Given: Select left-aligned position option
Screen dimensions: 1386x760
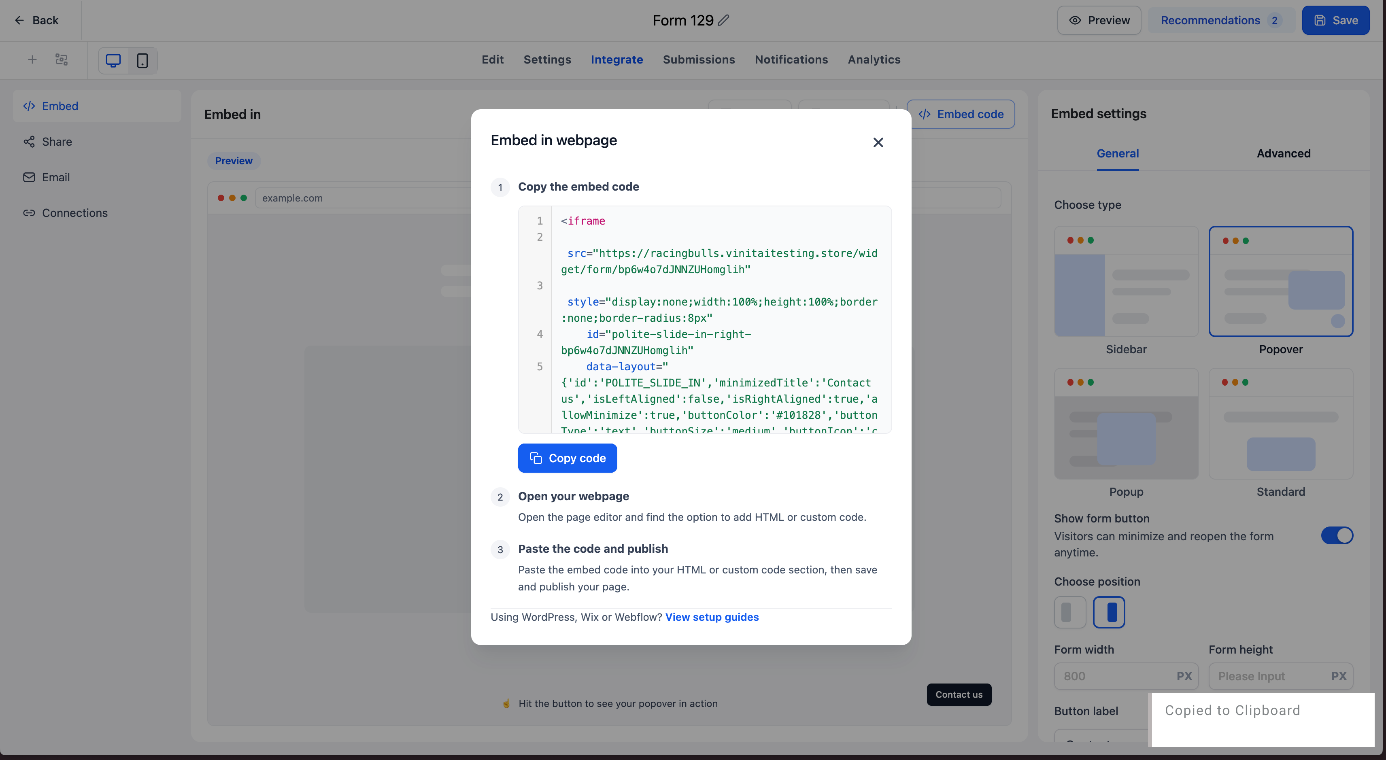Looking at the screenshot, I should [x=1069, y=612].
